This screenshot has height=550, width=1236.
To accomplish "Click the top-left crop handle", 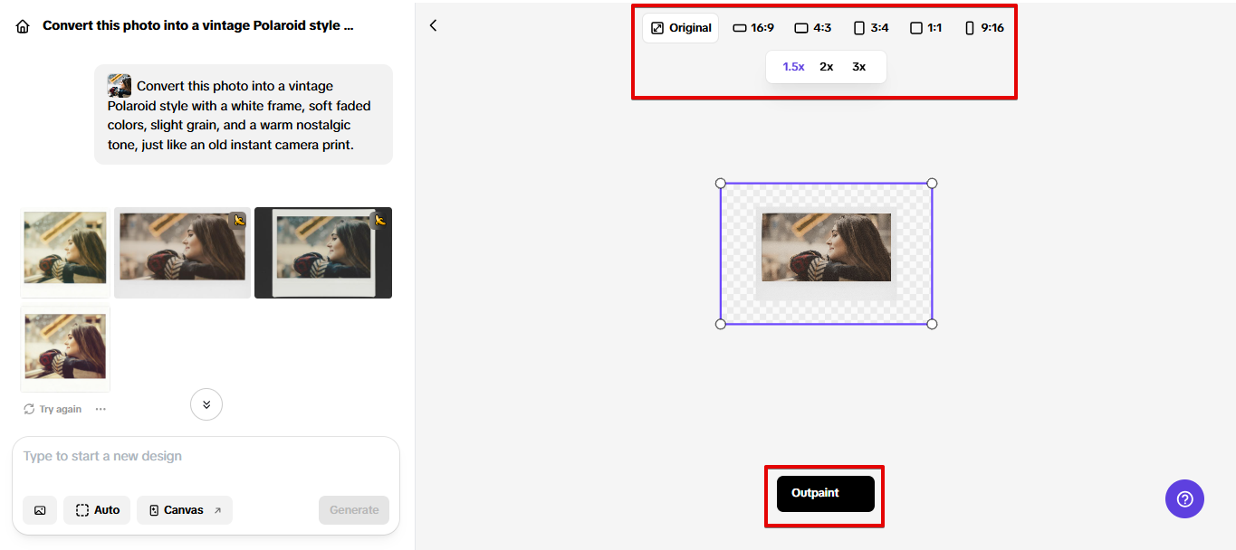I will (721, 183).
